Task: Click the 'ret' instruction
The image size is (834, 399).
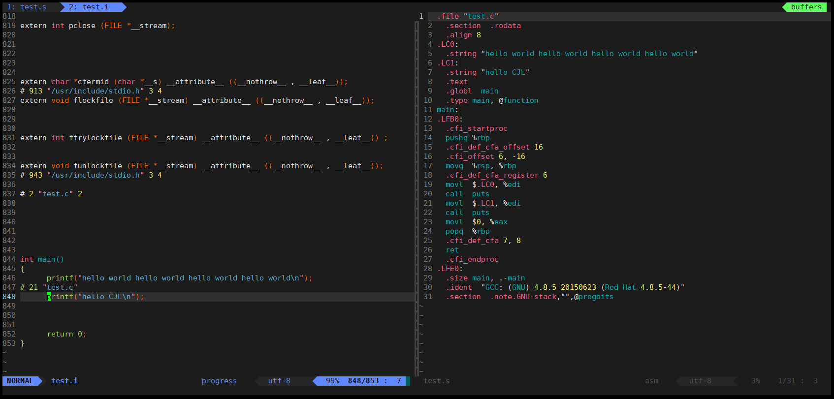Action: (452, 250)
